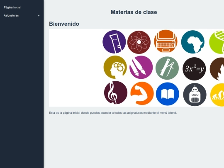This screenshot has height=168, width=224.
Task: Select the orange flexed arm icon
Action: (x=142, y=93)
